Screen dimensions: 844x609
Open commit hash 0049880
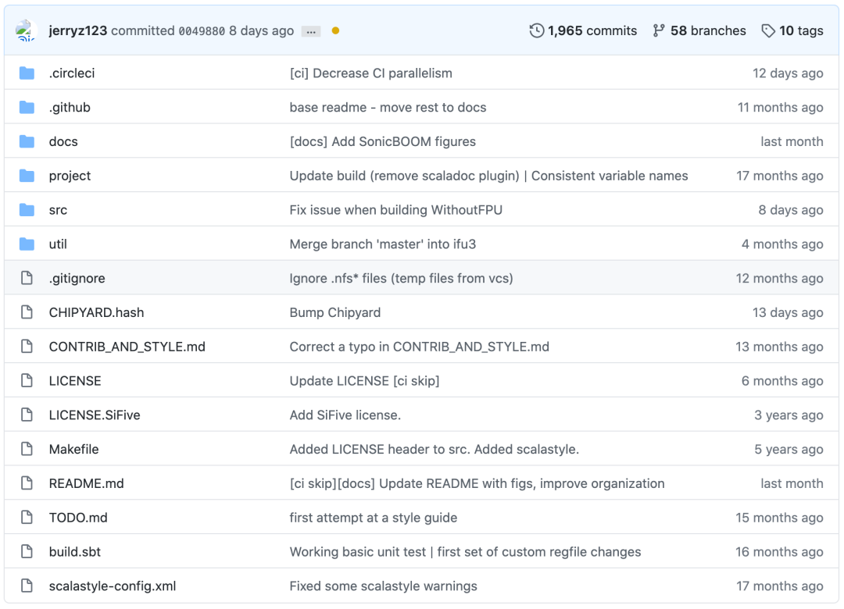click(x=202, y=31)
